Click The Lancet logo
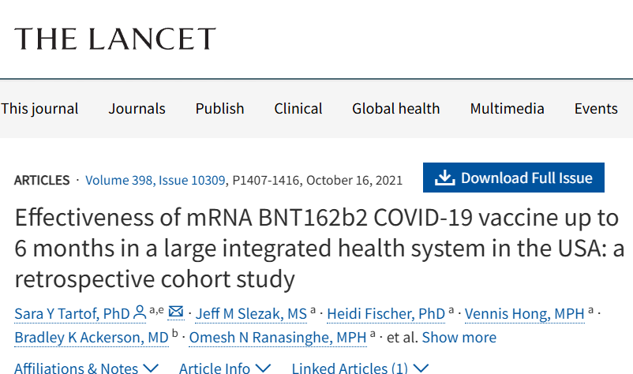633x374 pixels. (x=115, y=39)
